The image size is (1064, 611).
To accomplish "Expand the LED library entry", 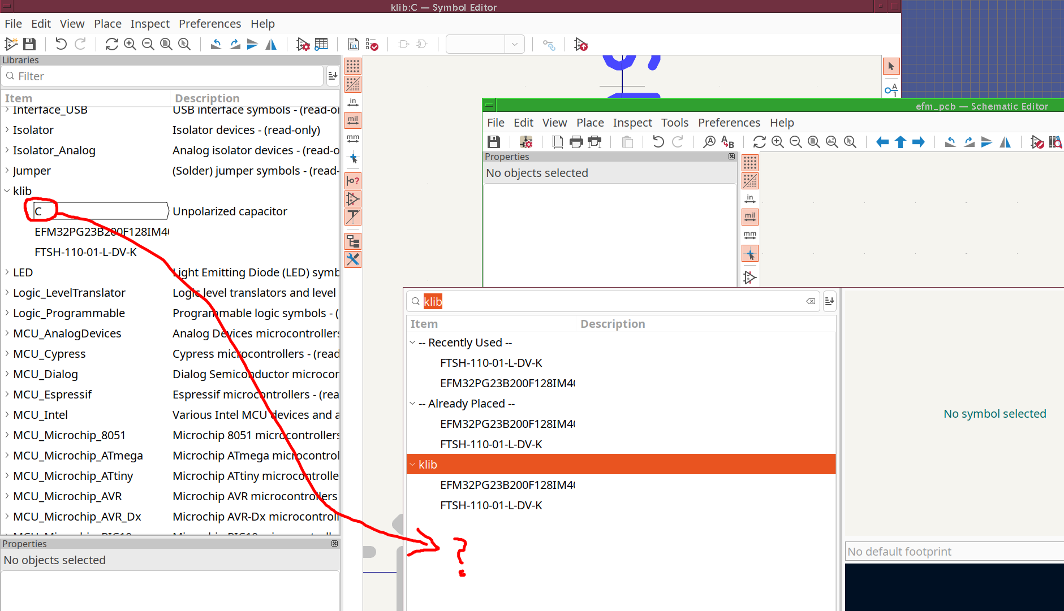I will click(7, 272).
